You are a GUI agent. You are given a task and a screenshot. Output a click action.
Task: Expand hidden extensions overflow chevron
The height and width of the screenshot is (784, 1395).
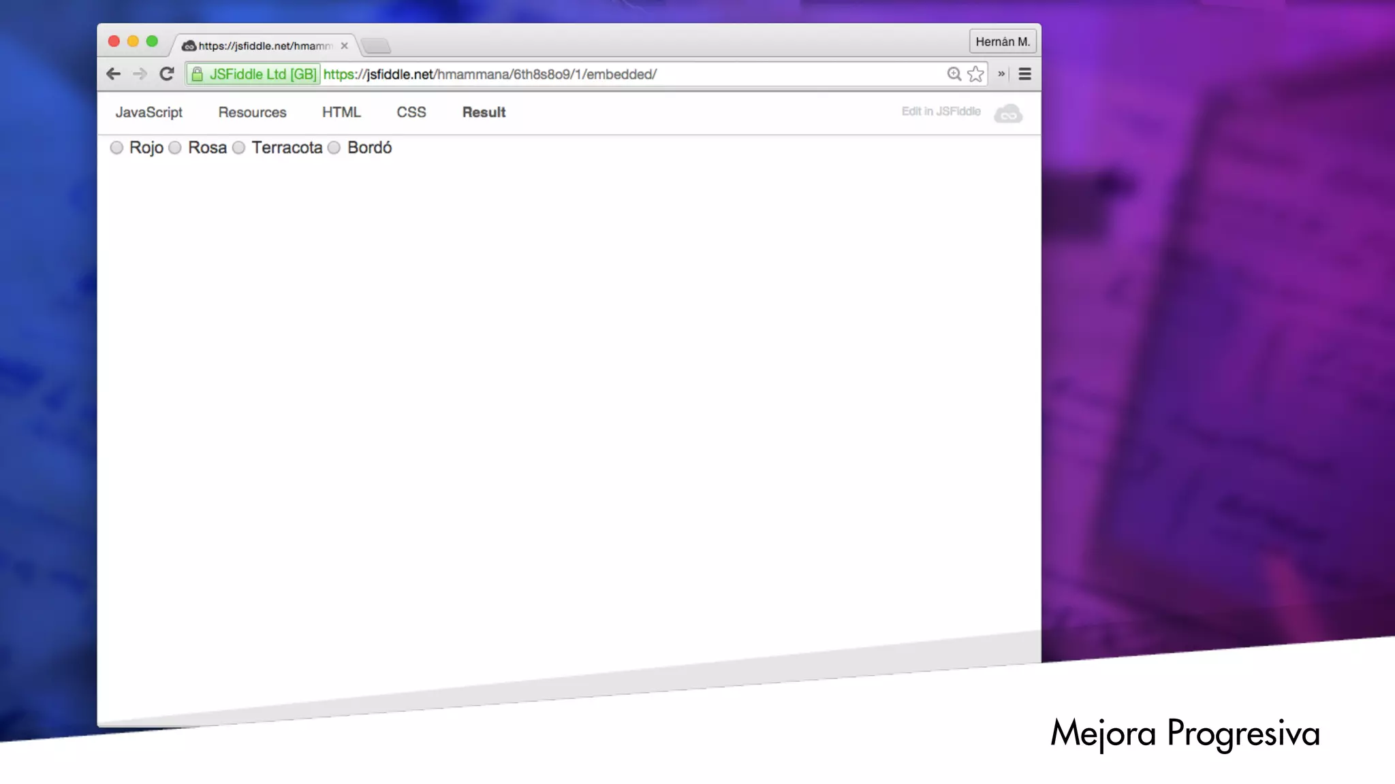coord(1001,74)
